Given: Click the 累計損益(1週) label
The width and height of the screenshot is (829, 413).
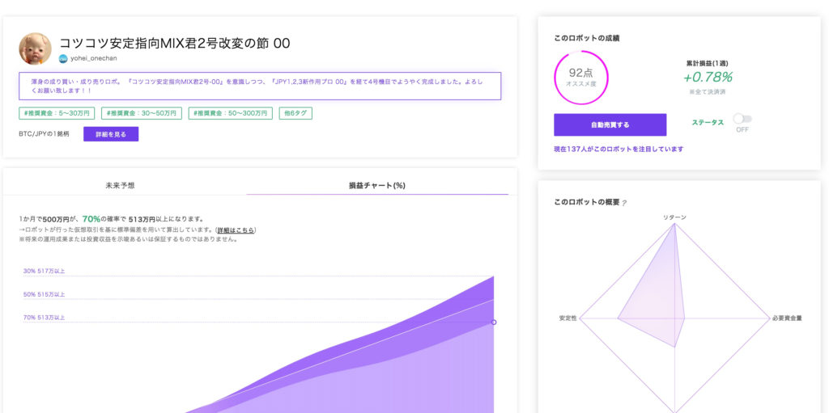Looking at the screenshot, I should (x=708, y=63).
